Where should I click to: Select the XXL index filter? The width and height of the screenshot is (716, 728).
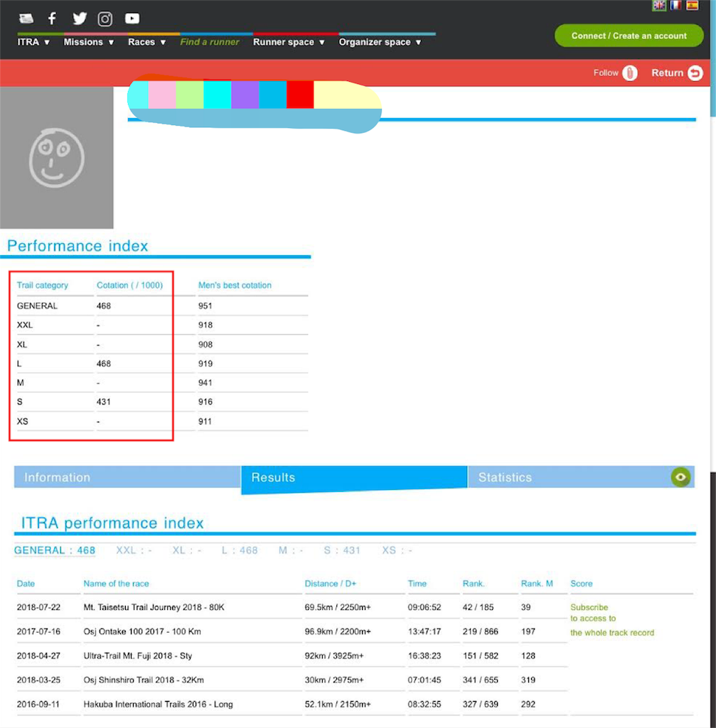pyautogui.click(x=134, y=550)
